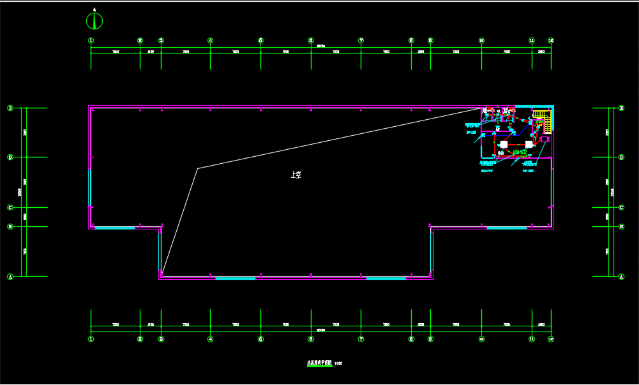The image size is (639, 385).
Task: Select the bottom-row axis bubble 11
Action: [x=532, y=339]
